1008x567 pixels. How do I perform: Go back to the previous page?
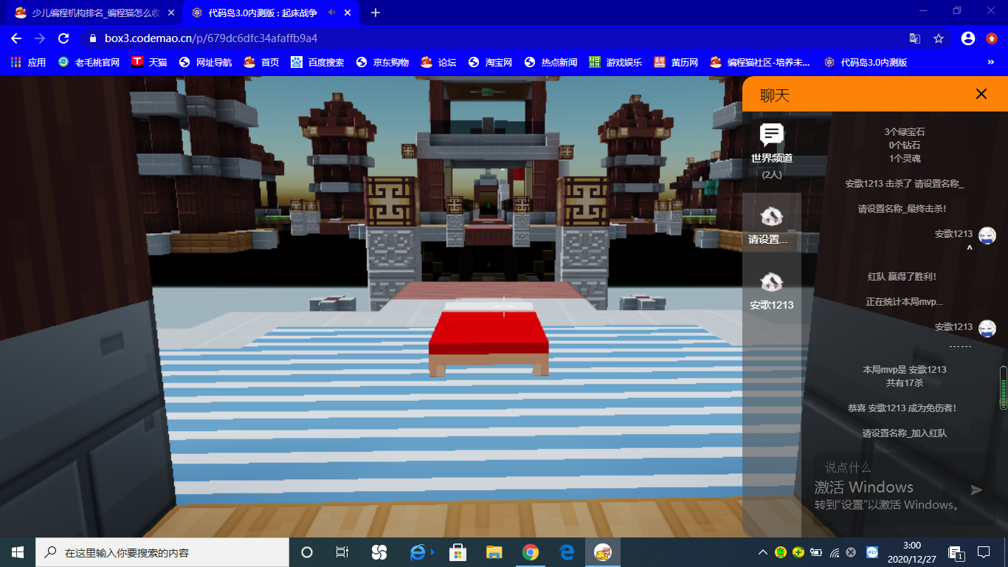16,38
